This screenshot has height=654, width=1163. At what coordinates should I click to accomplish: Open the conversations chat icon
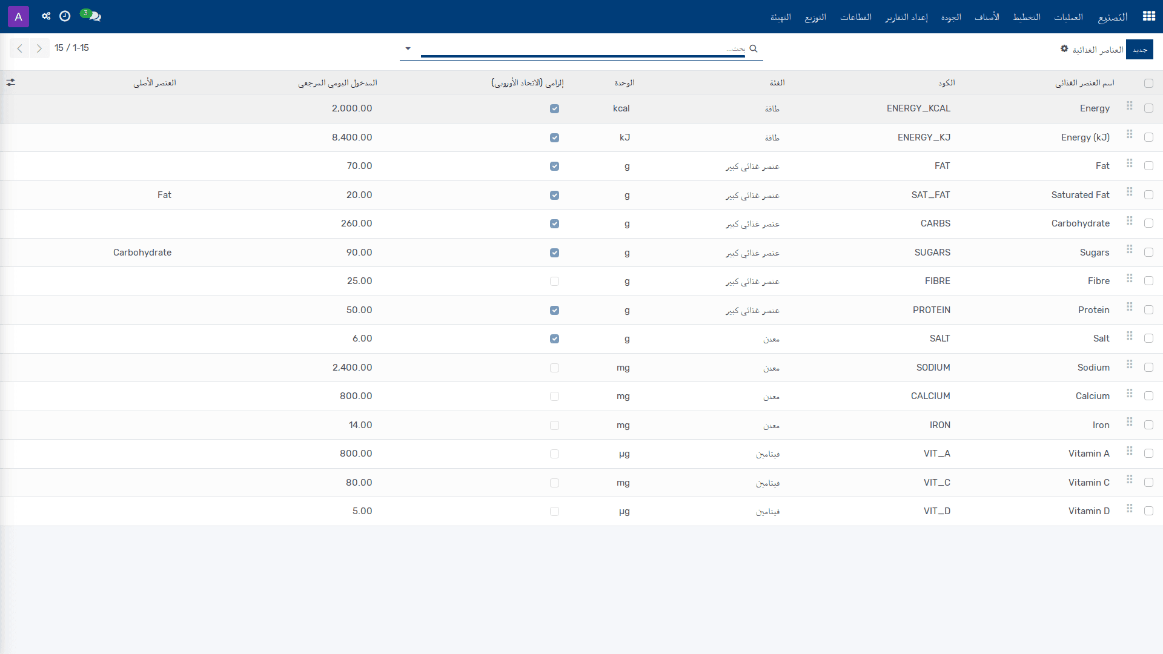tap(94, 16)
